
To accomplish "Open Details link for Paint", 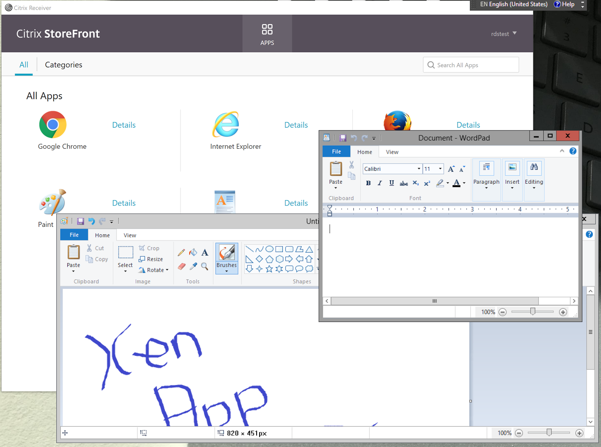I will [x=124, y=203].
